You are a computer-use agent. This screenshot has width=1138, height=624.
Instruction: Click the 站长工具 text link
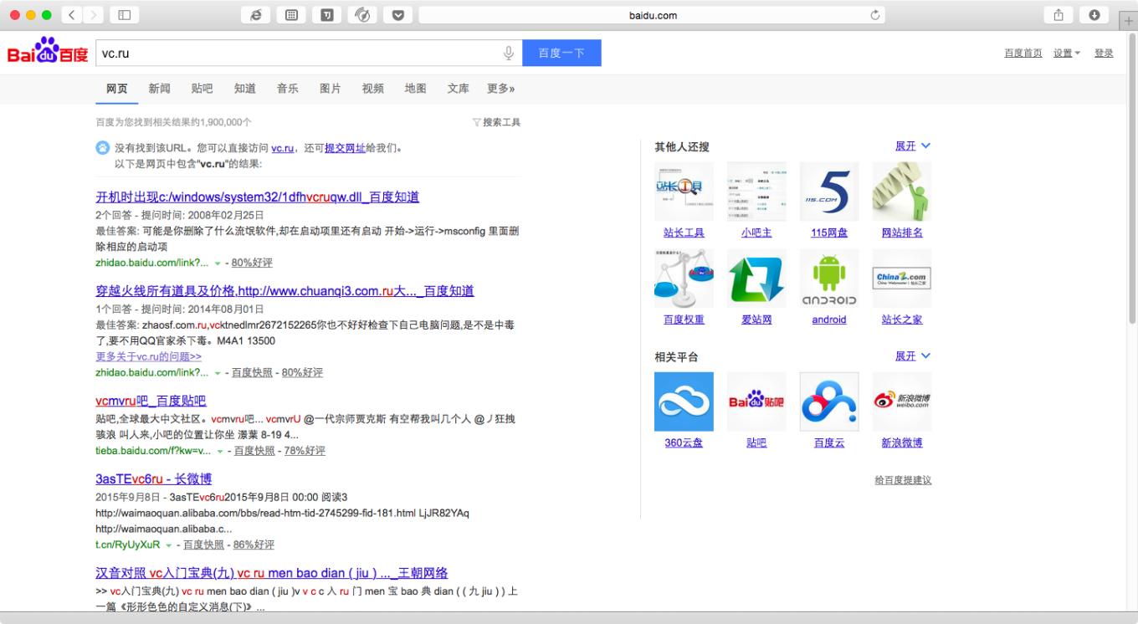(x=684, y=233)
